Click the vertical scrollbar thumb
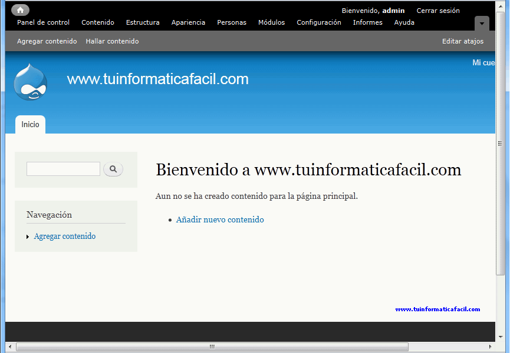The image size is (510, 353). coord(501,144)
